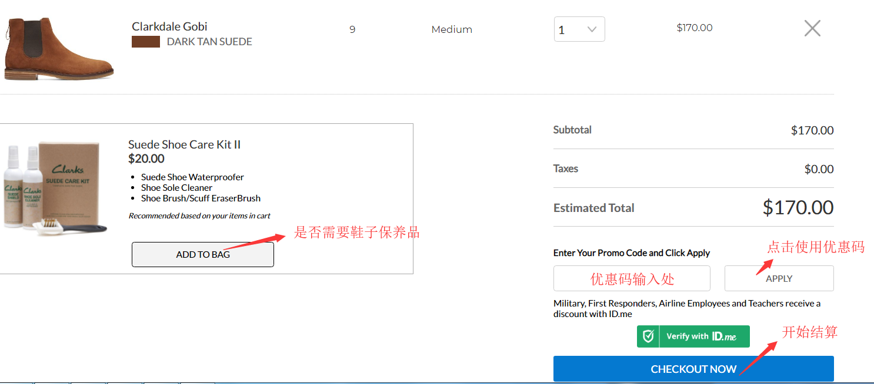This screenshot has height=384, width=874.
Task: Click the Suede Shoe Waterproofer bullet
Action: (192, 177)
